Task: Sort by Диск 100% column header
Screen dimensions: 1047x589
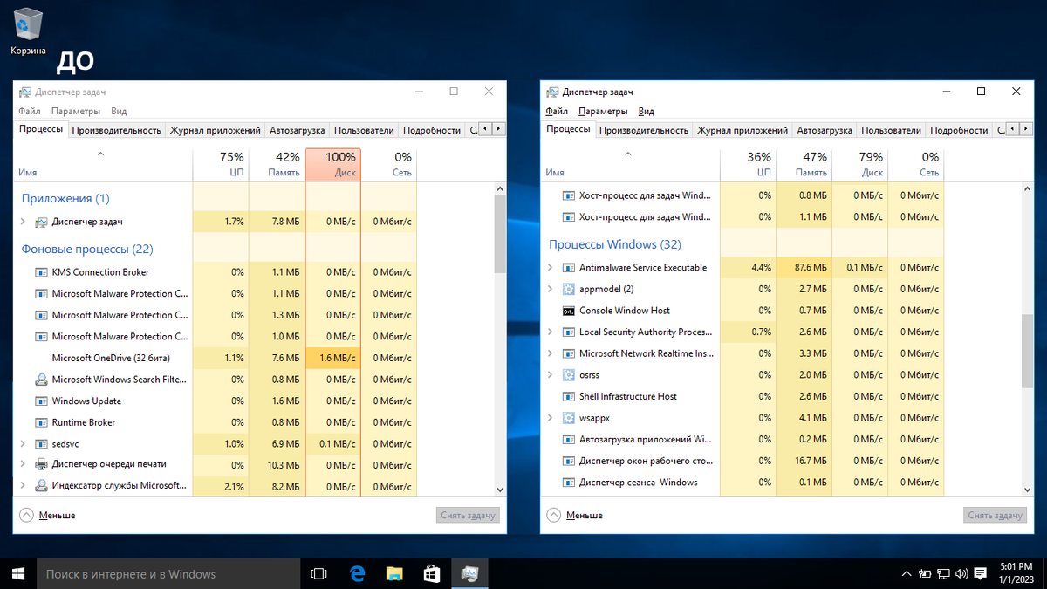Action: (333, 164)
